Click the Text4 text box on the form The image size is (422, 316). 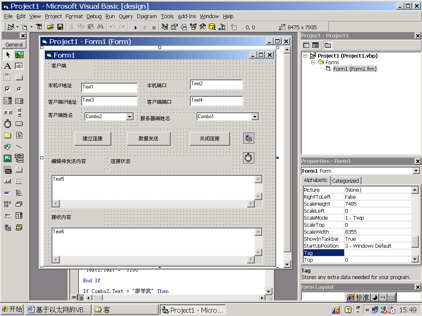click(x=216, y=101)
